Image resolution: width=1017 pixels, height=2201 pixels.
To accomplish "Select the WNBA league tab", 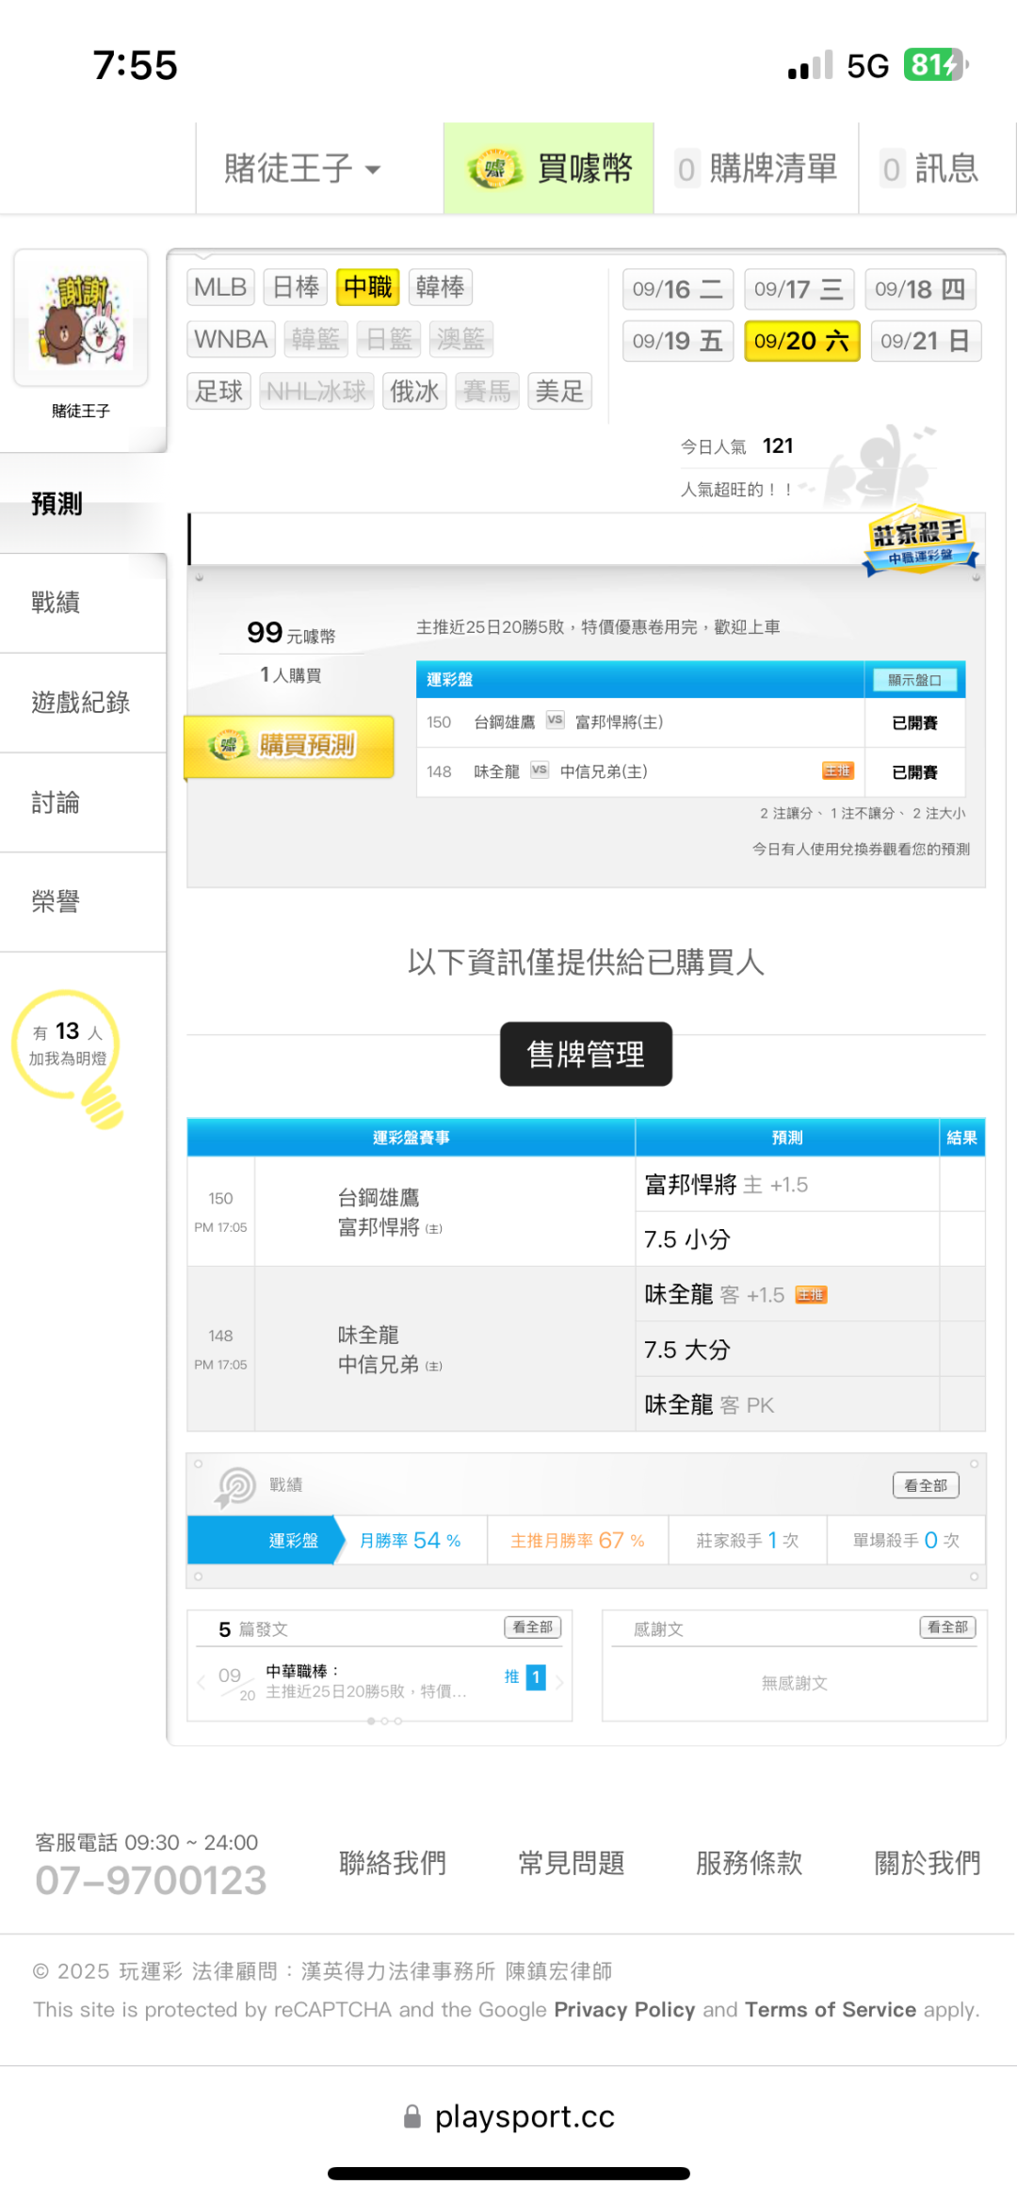I will (231, 339).
